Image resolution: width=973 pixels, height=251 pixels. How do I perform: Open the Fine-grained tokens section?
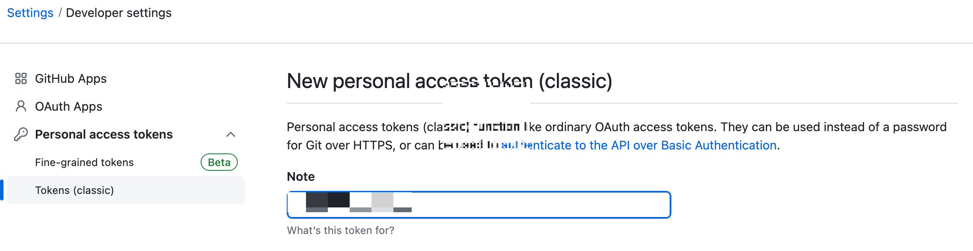pos(84,162)
